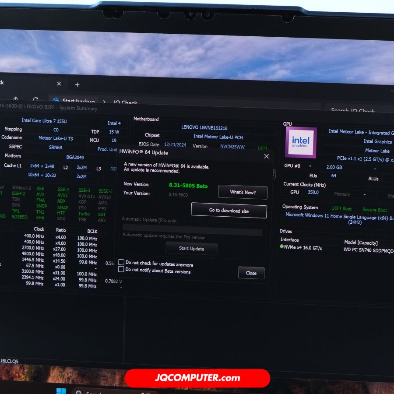This screenshot has width=394, height=394.
Task: Click the 'x48.00' ratio value
Action: (59, 255)
